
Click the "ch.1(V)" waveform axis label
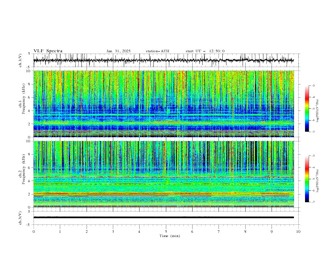pos(20,60)
